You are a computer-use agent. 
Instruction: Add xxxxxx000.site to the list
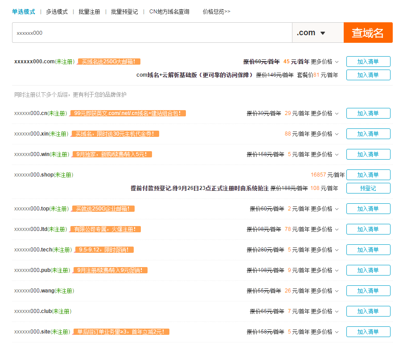pos(368,332)
